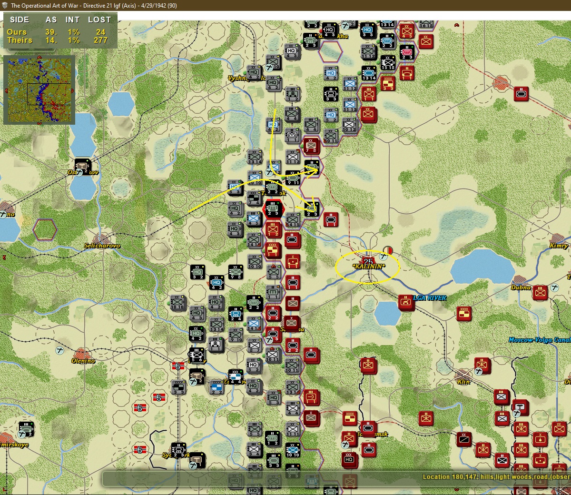Select the red 1-1 counter right of arrow target
This screenshot has height=495, width=571.
(x=331, y=219)
